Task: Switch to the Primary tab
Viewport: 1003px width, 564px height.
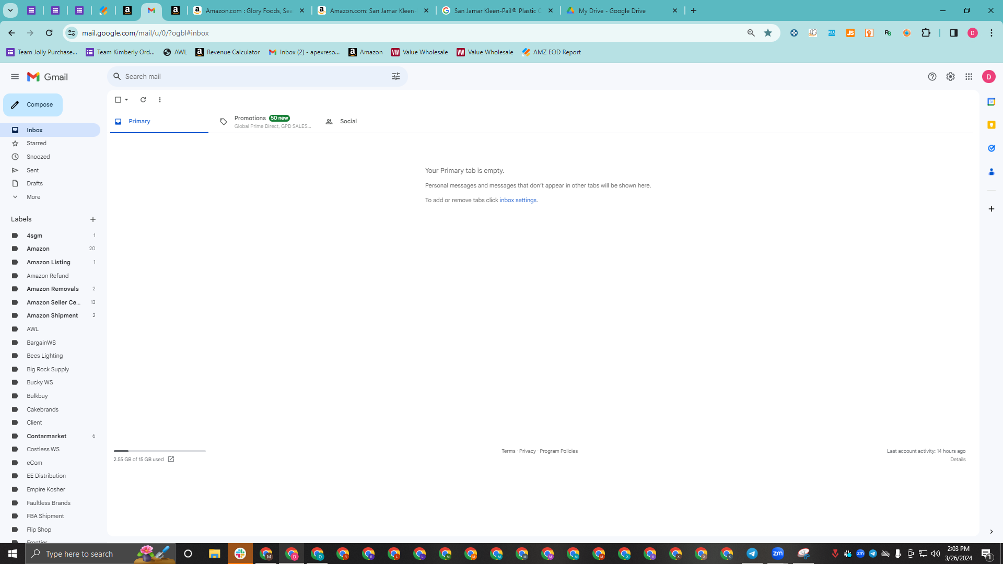Action: (x=159, y=122)
